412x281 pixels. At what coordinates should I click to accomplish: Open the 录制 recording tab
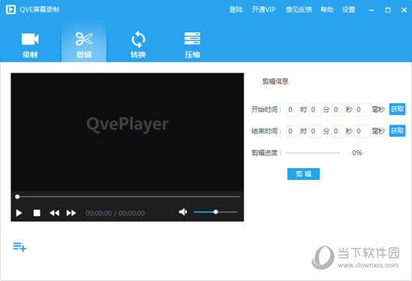point(30,45)
